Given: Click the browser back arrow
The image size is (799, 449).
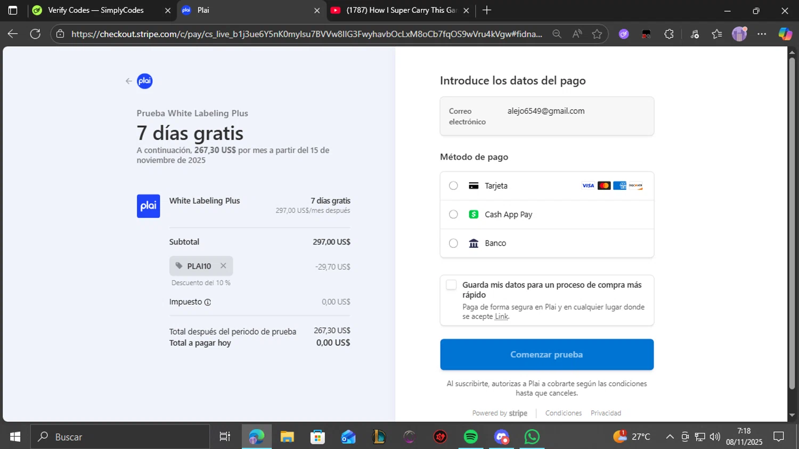Looking at the screenshot, I should click(13, 34).
